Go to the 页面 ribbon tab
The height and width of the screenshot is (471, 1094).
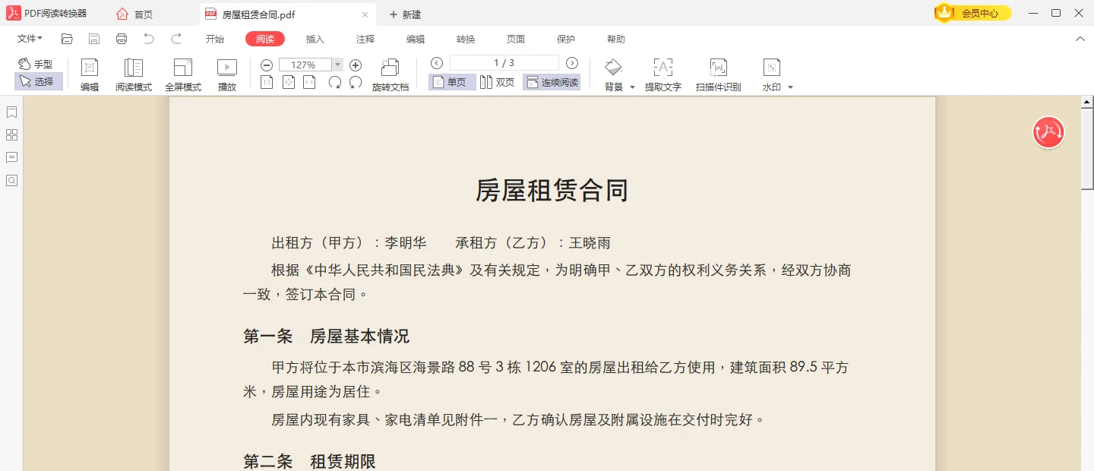pyautogui.click(x=516, y=40)
